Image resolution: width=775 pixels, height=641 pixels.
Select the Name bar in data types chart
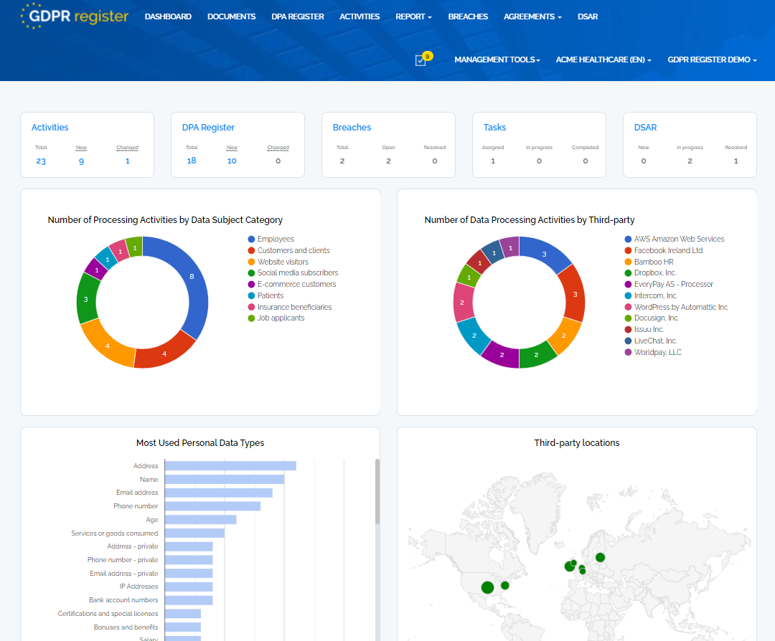(x=225, y=480)
